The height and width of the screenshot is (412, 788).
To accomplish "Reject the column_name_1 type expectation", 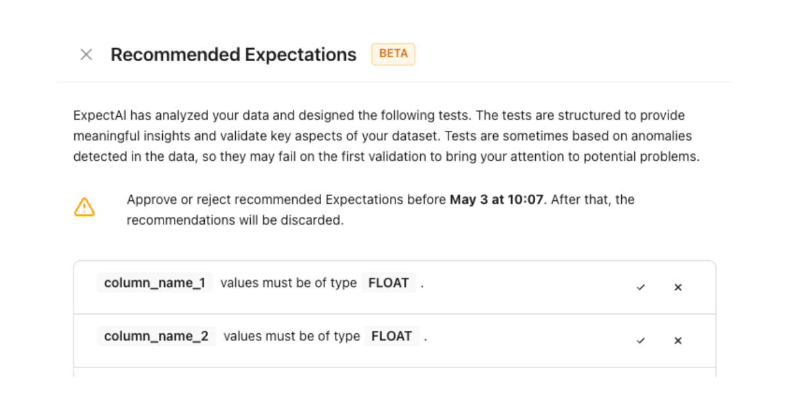I will [x=678, y=287].
